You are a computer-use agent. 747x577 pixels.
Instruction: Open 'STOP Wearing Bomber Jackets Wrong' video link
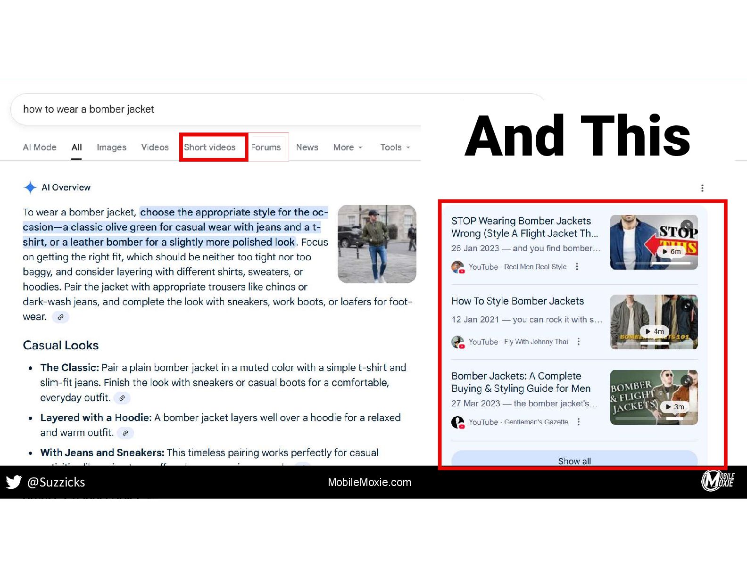(x=524, y=227)
